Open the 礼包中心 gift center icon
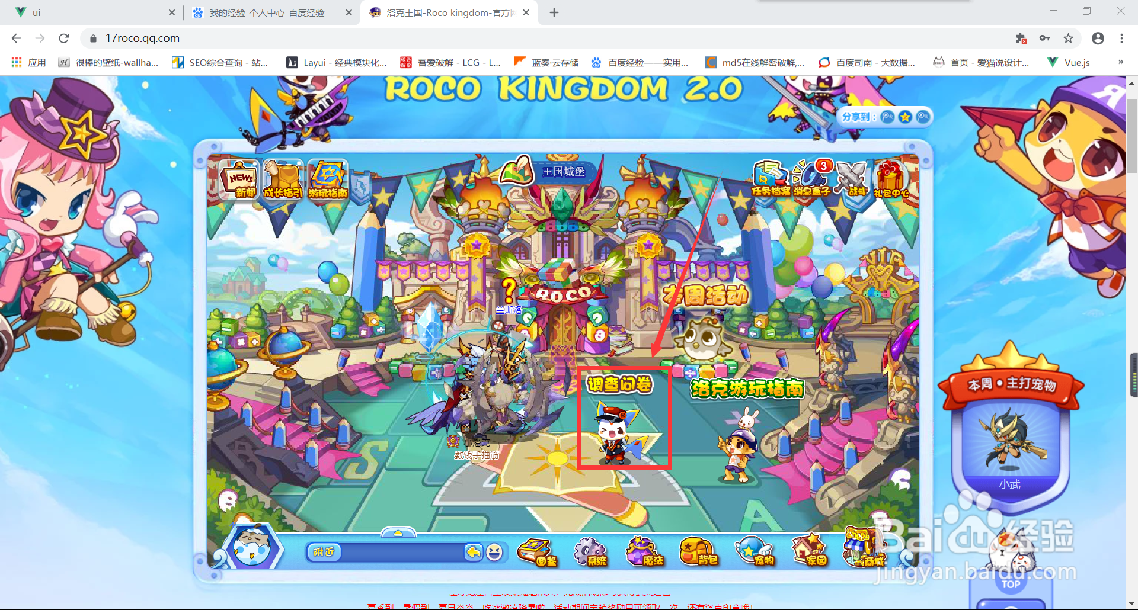The width and height of the screenshot is (1138, 610). (891, 178)
